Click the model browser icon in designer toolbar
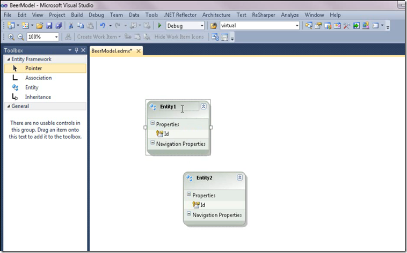 click(x=215, y=37)
